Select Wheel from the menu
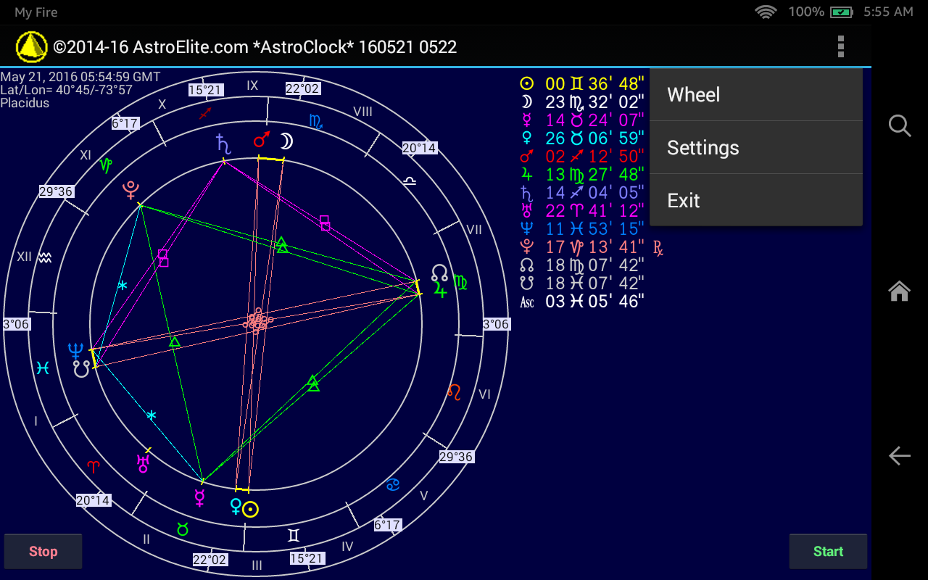Image resolution: width=928 pixels, height=580 pixels. 755,95
